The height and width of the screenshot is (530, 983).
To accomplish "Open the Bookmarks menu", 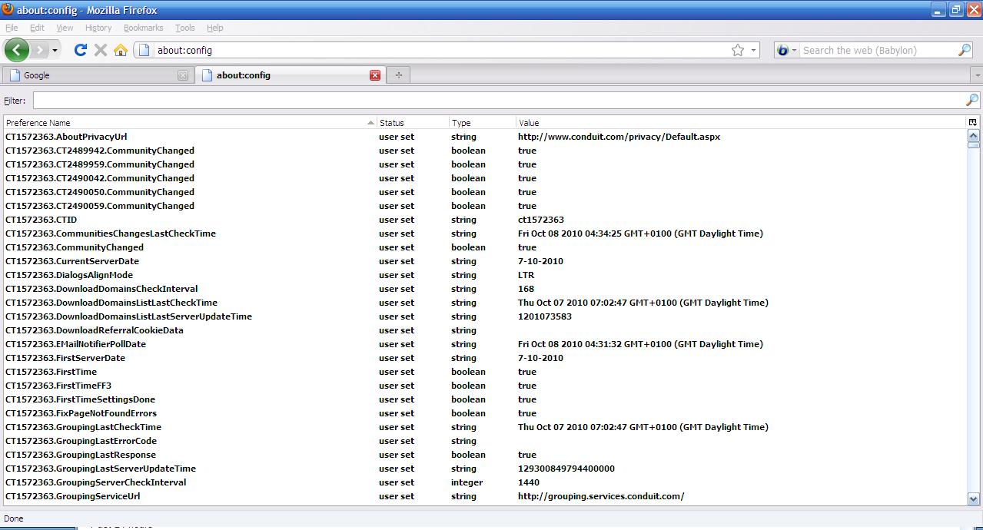I will [143, 28].
